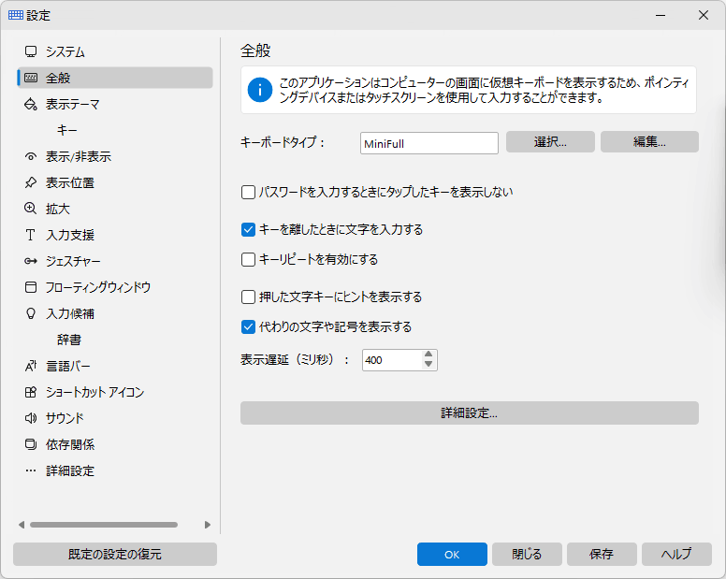
Task: Open 依存関係 settings page
Action: (x=115, y=444)
